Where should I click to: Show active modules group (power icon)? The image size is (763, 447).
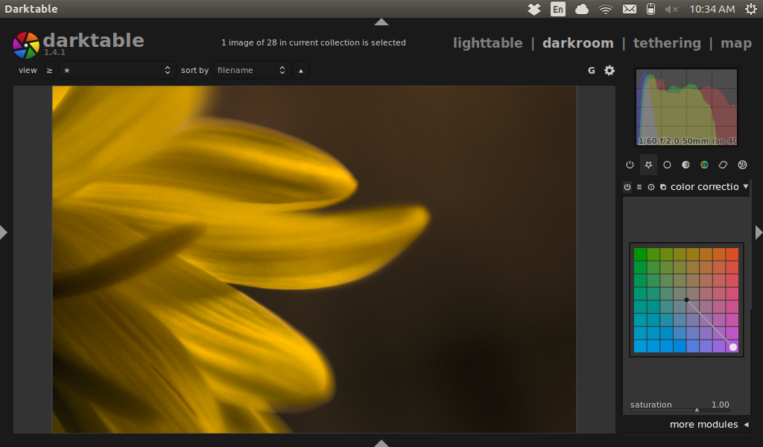click(x=630, y=165)
